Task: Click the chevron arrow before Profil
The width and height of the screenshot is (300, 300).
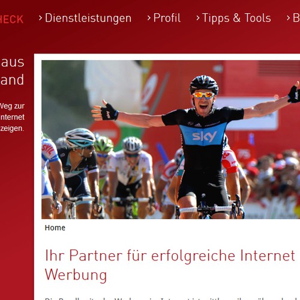Action: click(149, 18)
